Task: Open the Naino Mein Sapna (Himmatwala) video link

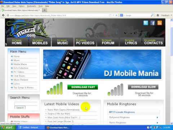Action: (63, 110)
